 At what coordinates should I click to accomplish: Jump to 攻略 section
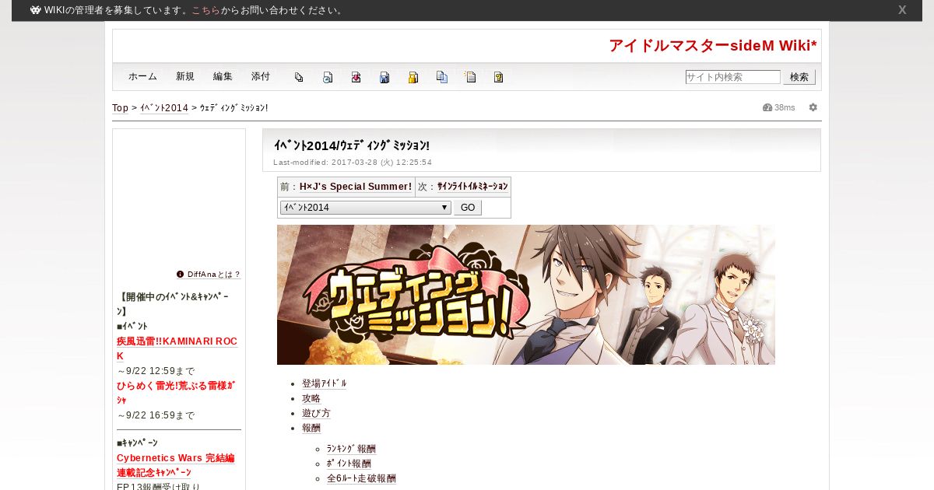click(x=311, y=398)
